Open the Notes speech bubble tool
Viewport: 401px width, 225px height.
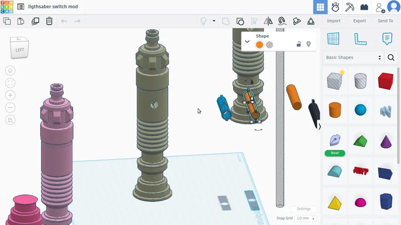[x=387, y=39]
